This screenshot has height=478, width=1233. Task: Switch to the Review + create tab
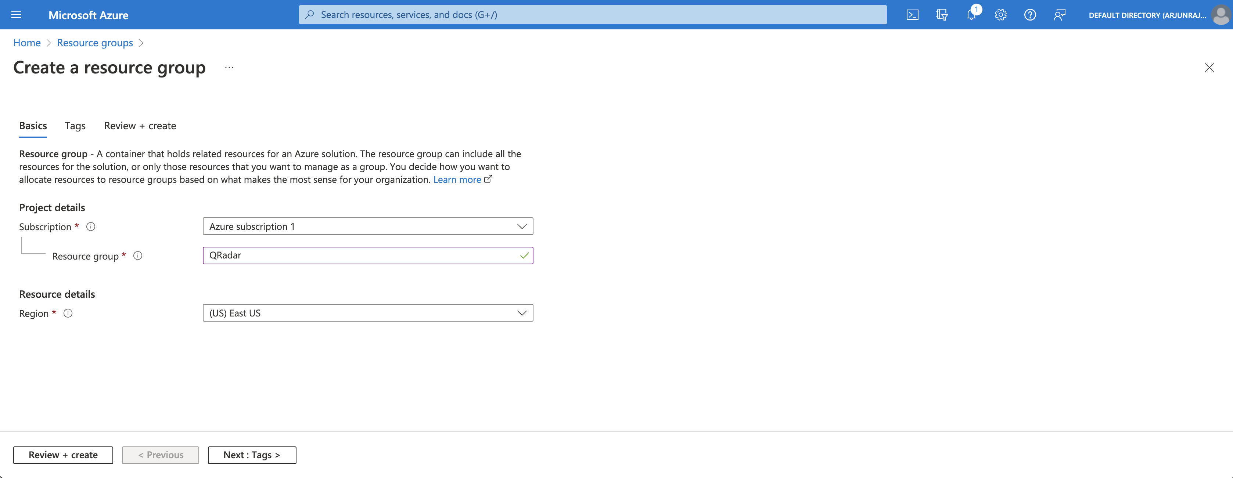pos(139,125)
